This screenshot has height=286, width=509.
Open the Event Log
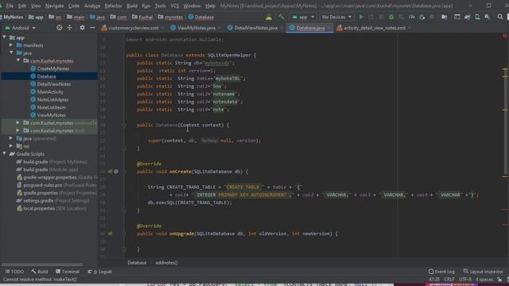tap(442, 272)
